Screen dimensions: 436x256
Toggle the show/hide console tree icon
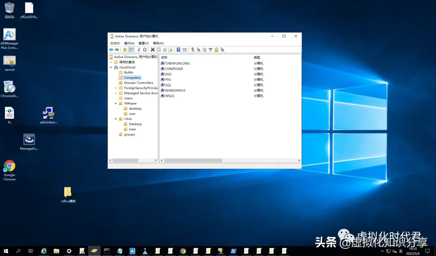pyautogui.click(x=132, y=49)
